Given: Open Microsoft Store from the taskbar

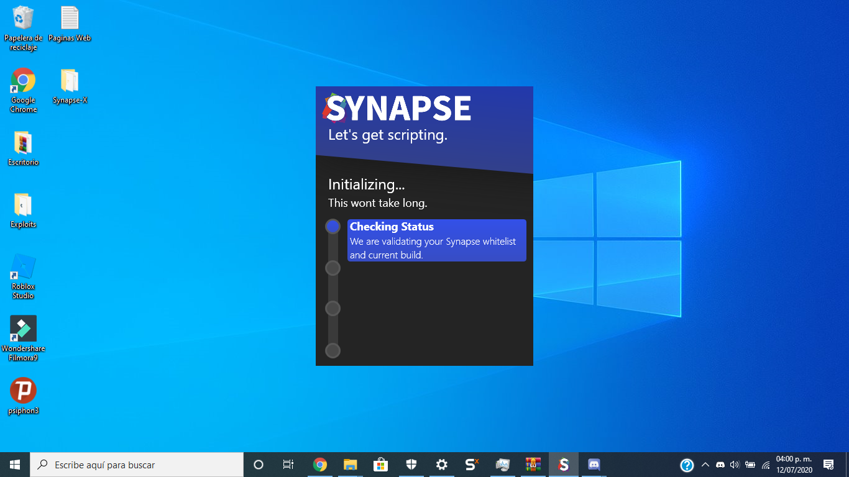Looking at the screenshot, I should tap(380, 465).
